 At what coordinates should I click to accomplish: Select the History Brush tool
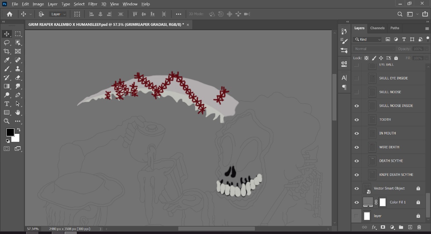click(7, 78)
